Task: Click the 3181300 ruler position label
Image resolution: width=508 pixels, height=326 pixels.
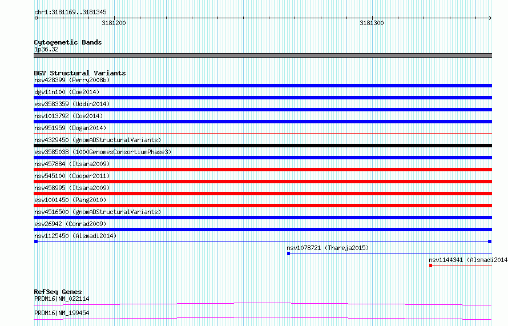Action: click(x=372, y=23)
